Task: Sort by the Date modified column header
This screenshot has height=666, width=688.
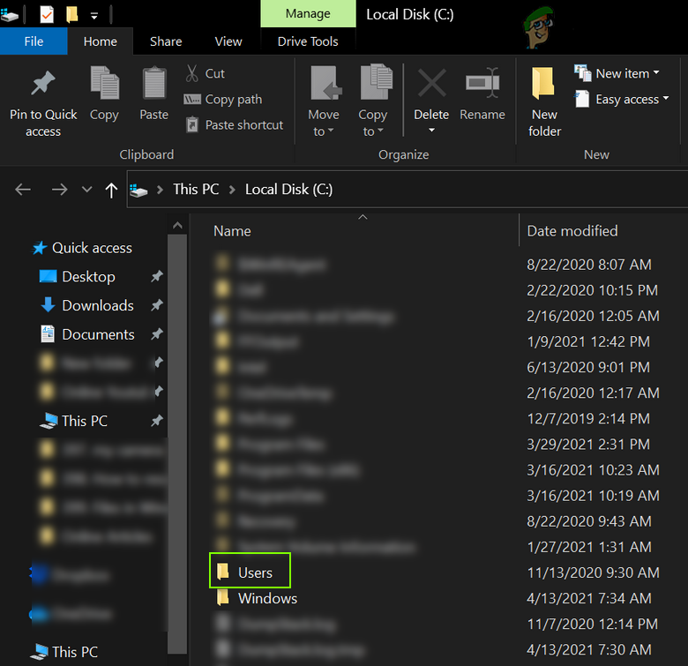Action: click(572, 231)
